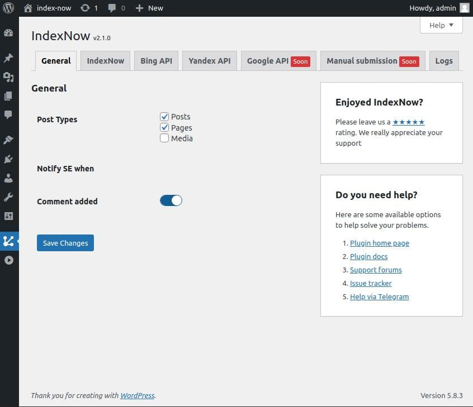This screenshot has height=407, width=473.
Task: Toggle the Comment added switch off
Action: tap(171, 200)
